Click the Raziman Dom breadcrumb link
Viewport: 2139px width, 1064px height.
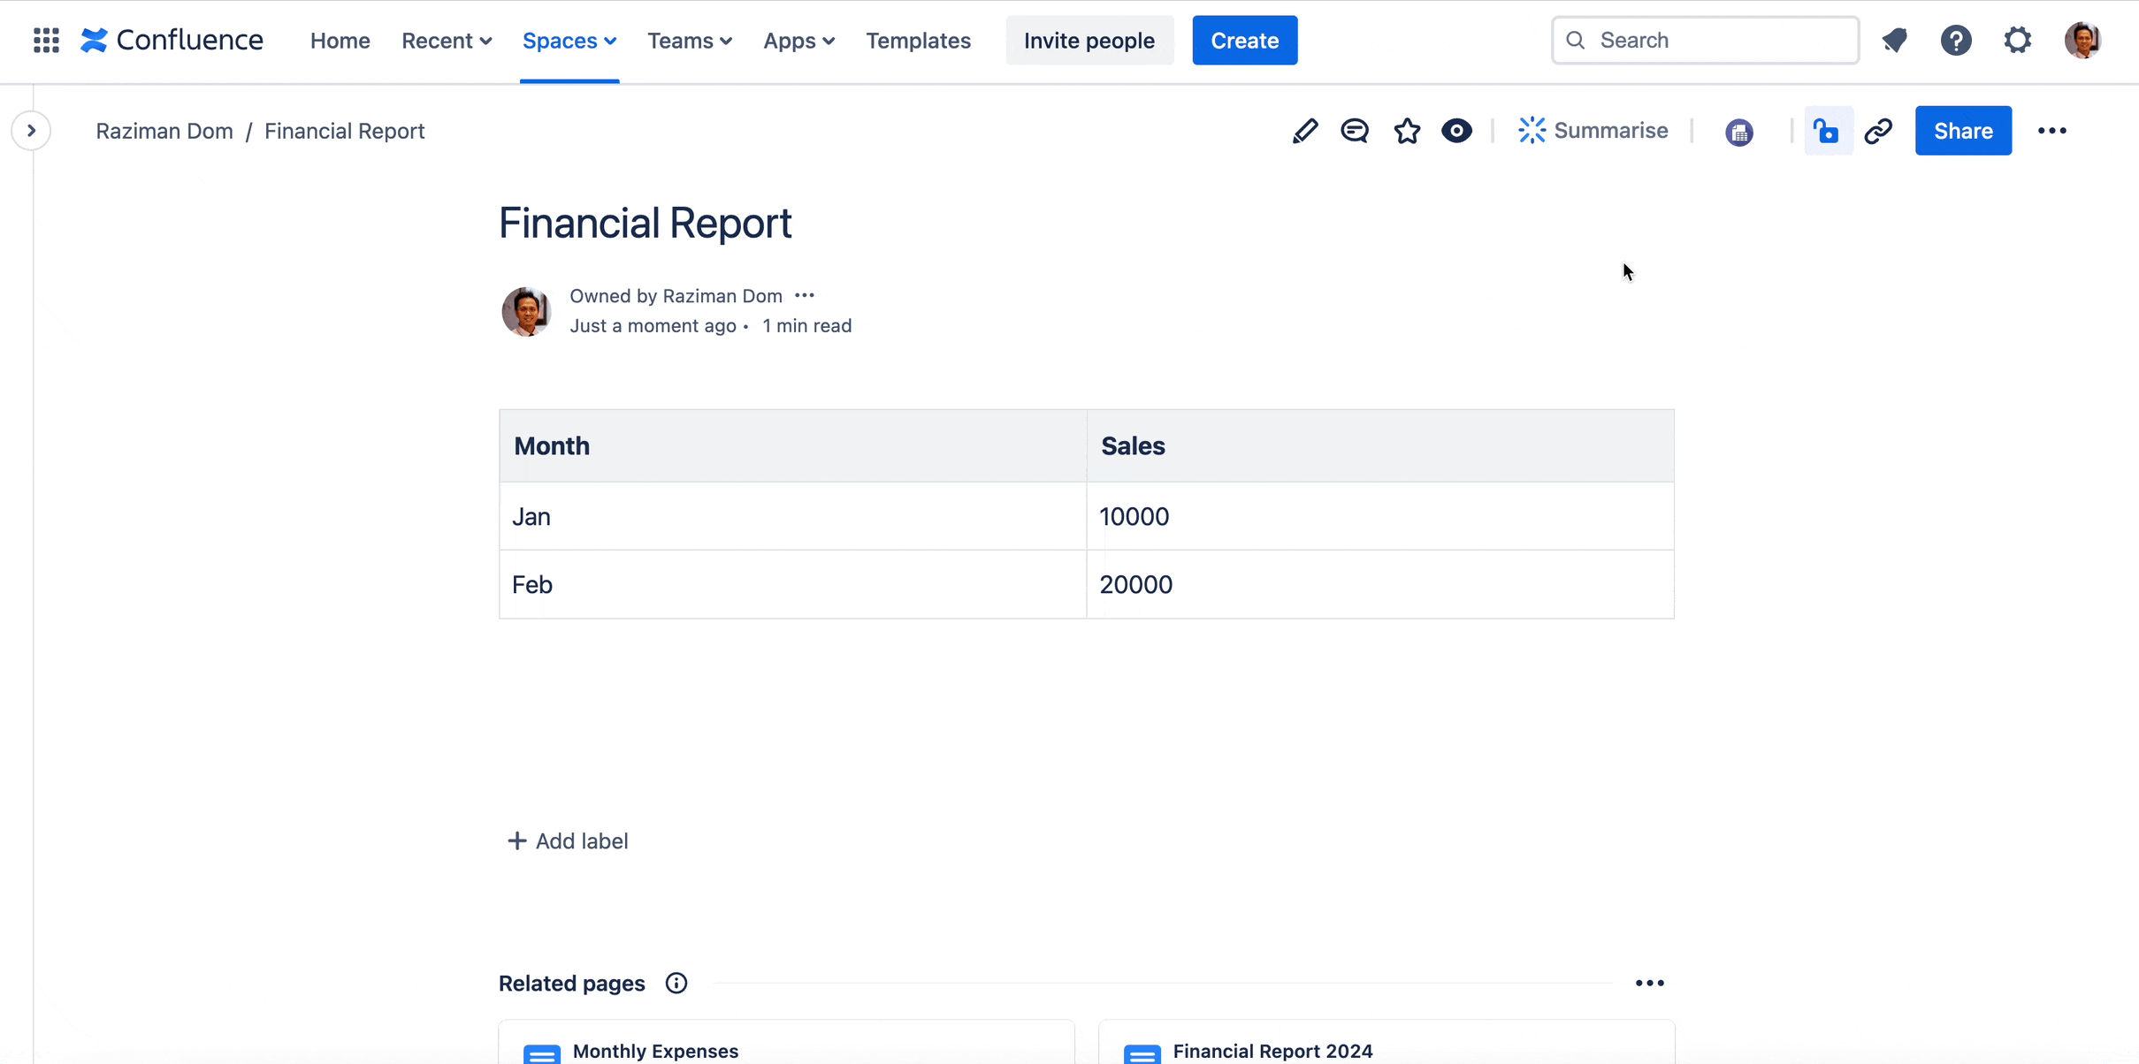click(164, 131)
